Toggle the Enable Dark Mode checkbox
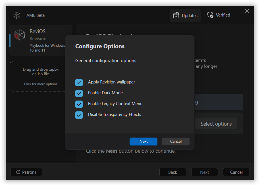Image resolution: width=260 pixels, height=186 pixels. point(79,93)
